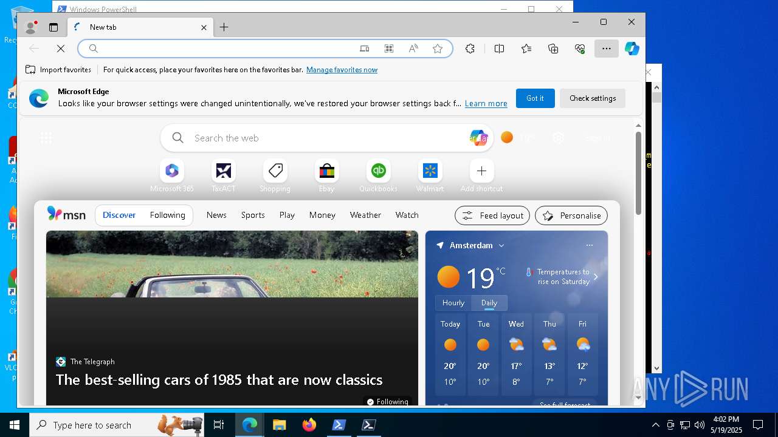
Task: Expand Amsterdam location dropdown
Action: point(501,245)
